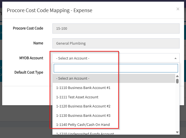The height and width of the screenshot is (138, 186).
Task: Select the '- Select an Account -' list option
Action: [x=114, y=79]
